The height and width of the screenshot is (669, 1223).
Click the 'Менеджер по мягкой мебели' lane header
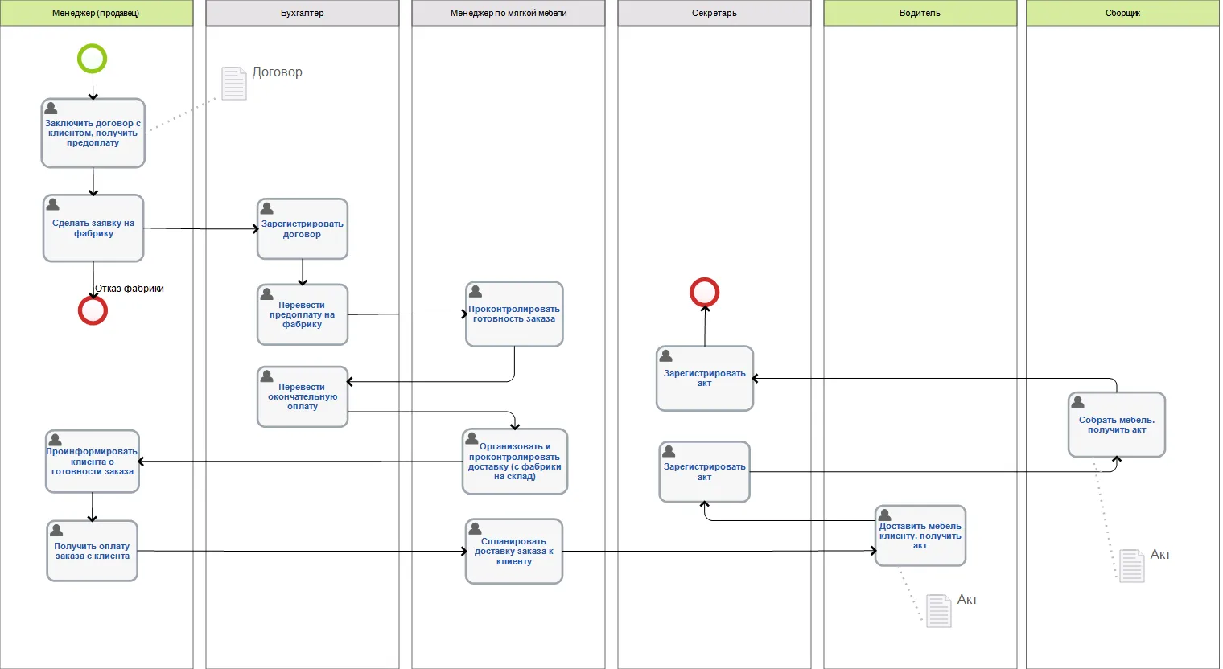pos(508,13)
